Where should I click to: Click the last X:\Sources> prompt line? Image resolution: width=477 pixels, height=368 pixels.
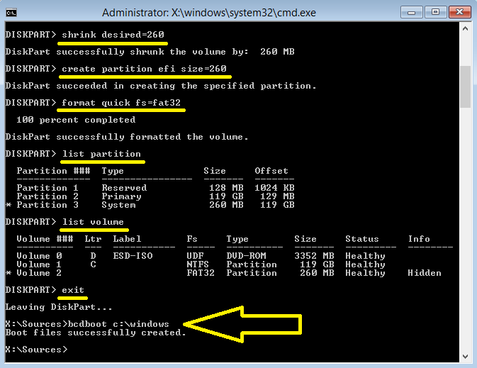35,350
